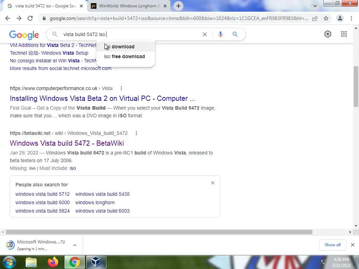Search for windows vista build 6000

pos(42,203)
